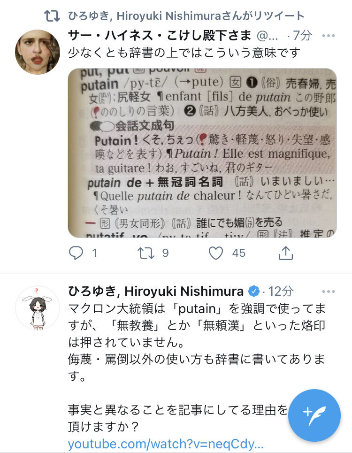Expand more options on the 7分 tweet
The height and width of the screenshot is (453, 352).
pyautogui.click(x=329, y=36)
